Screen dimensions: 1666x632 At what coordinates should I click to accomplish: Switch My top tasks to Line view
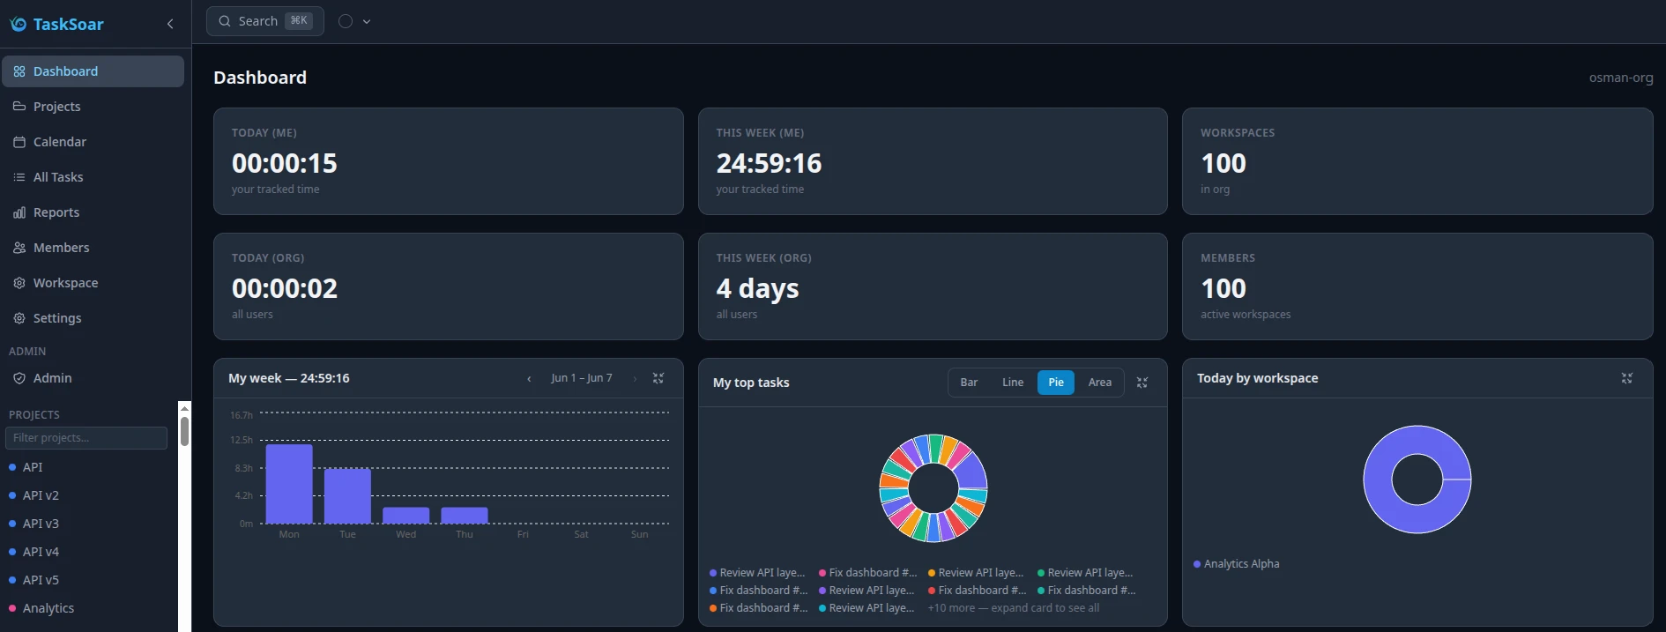click(x=1013, y=383)
